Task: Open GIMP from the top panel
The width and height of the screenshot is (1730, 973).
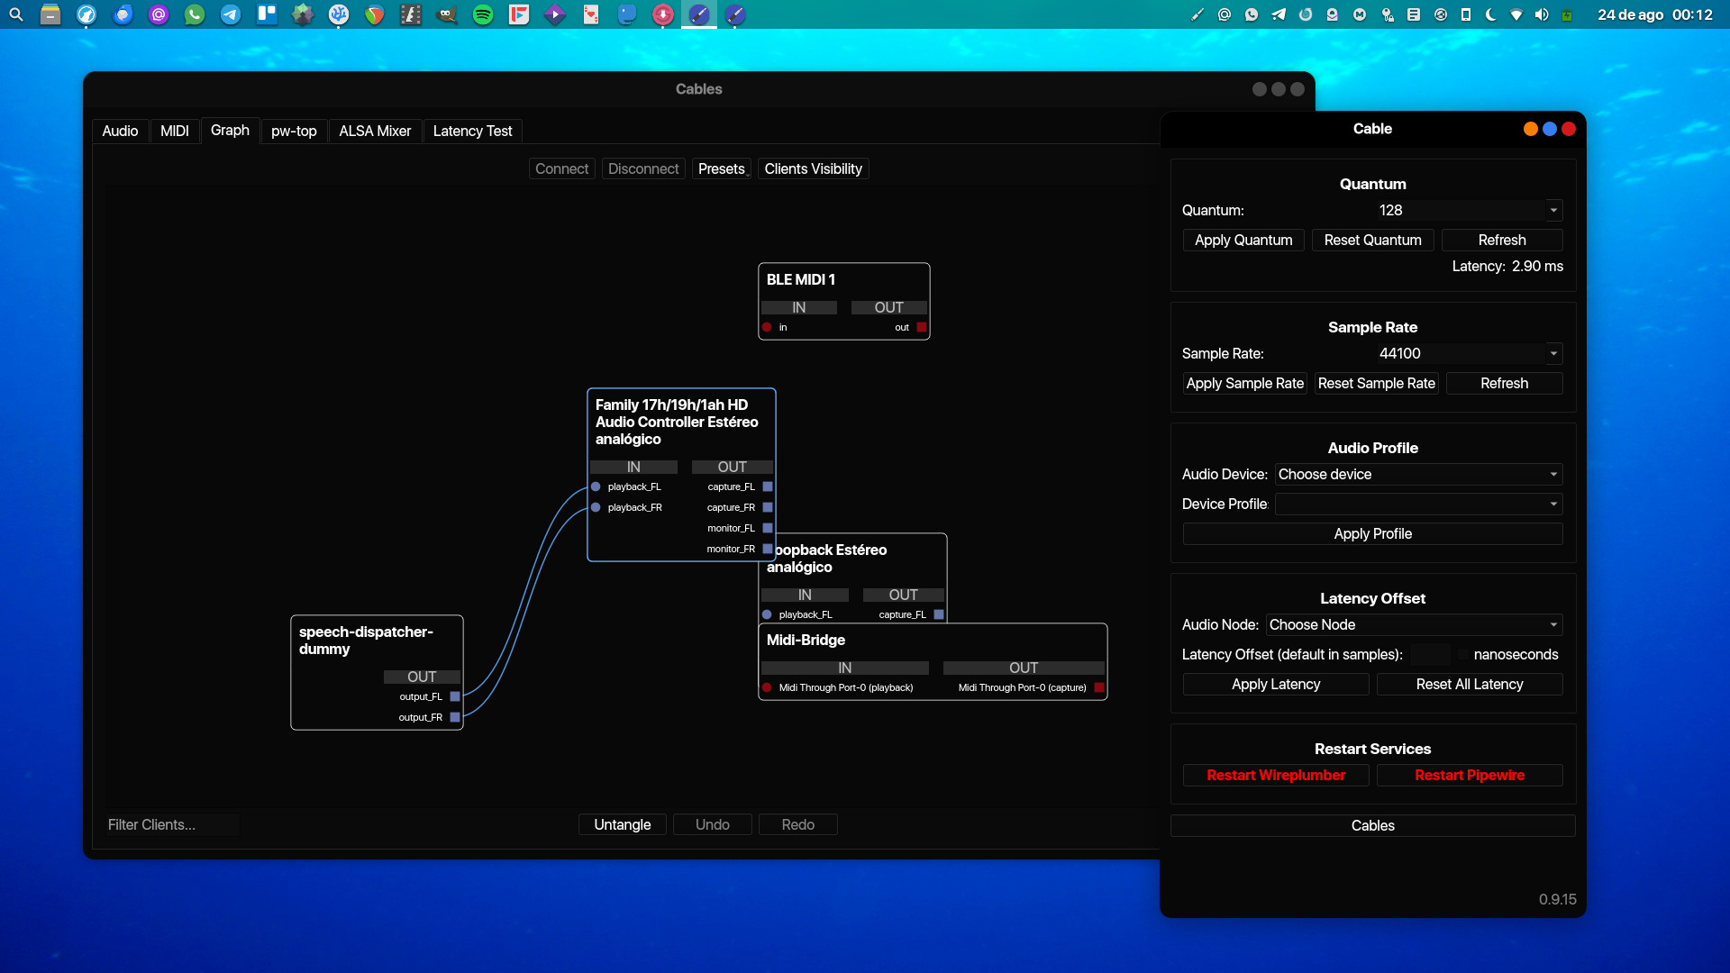Action: [447, 14]
